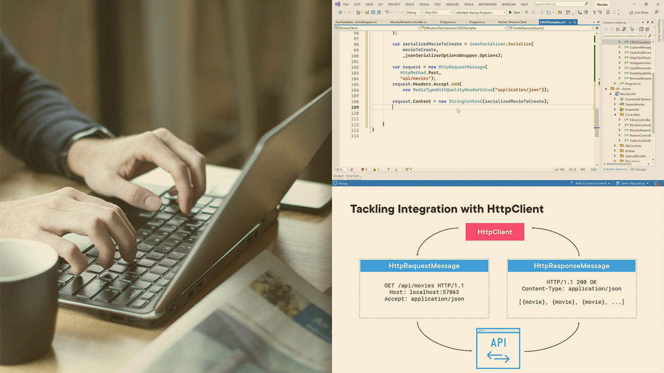Open the EDIT menu
Screen dimensions: 664x373
point(357,4)
